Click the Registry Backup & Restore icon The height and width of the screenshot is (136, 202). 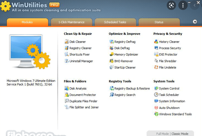click(x=111, y=88)
